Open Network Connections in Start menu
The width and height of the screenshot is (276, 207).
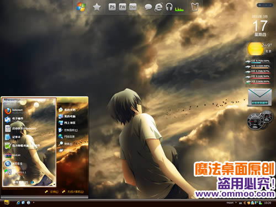coord(67,136)
